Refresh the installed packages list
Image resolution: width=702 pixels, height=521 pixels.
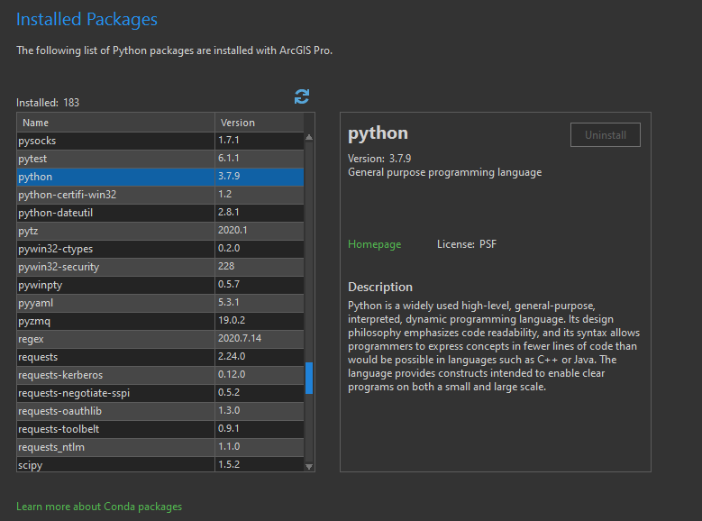pos(302,96)
